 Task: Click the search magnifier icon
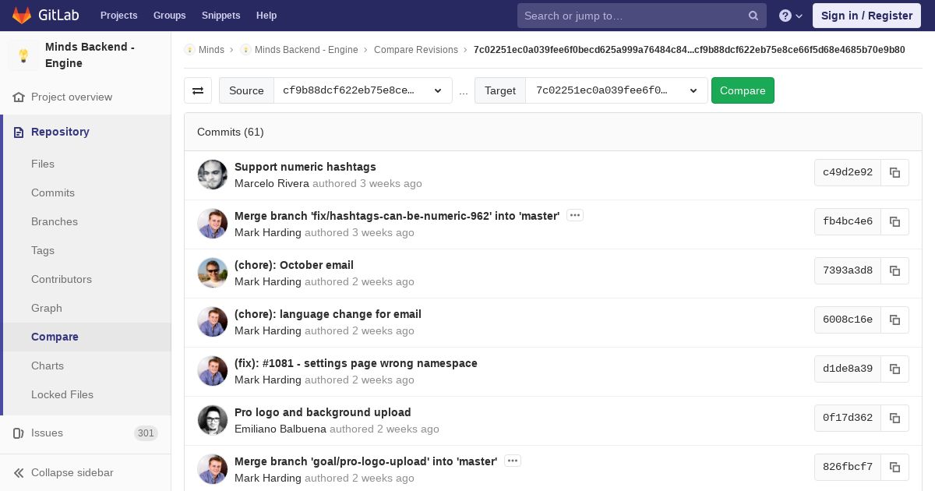click(753, 16)
